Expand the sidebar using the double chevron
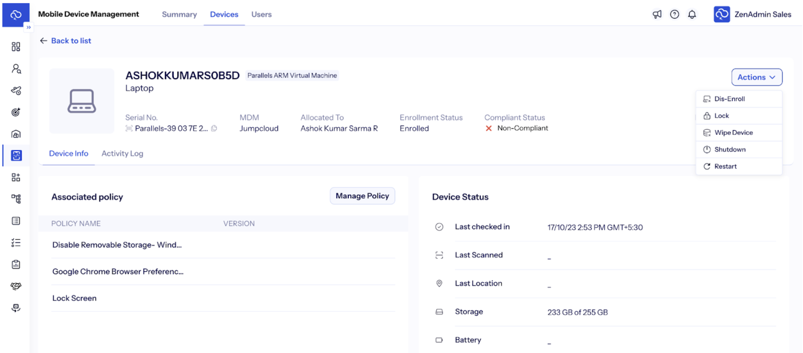The height and width of the screenshot is (353, 803). [29, 27]
